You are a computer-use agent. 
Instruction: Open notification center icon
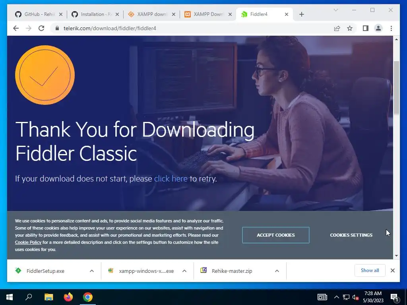tap(394, 297)
